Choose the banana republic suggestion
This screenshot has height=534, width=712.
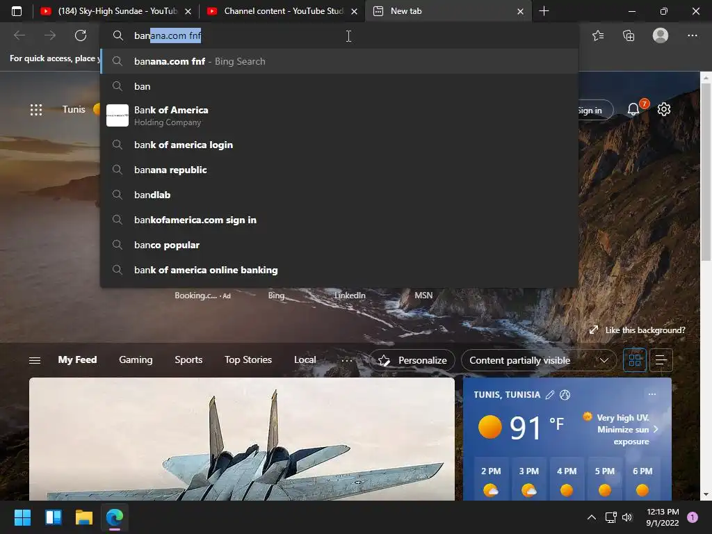click(339, 170)
